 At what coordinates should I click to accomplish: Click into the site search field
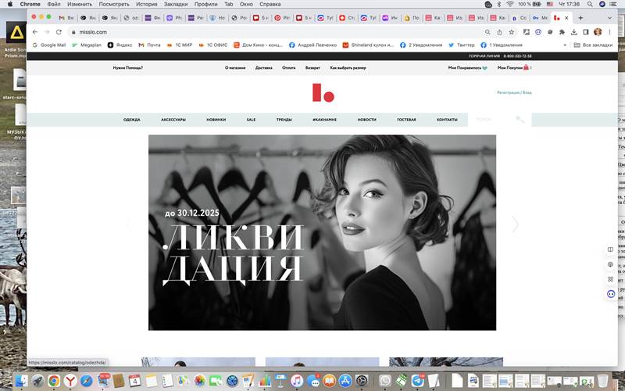click(x=488, y=120)
